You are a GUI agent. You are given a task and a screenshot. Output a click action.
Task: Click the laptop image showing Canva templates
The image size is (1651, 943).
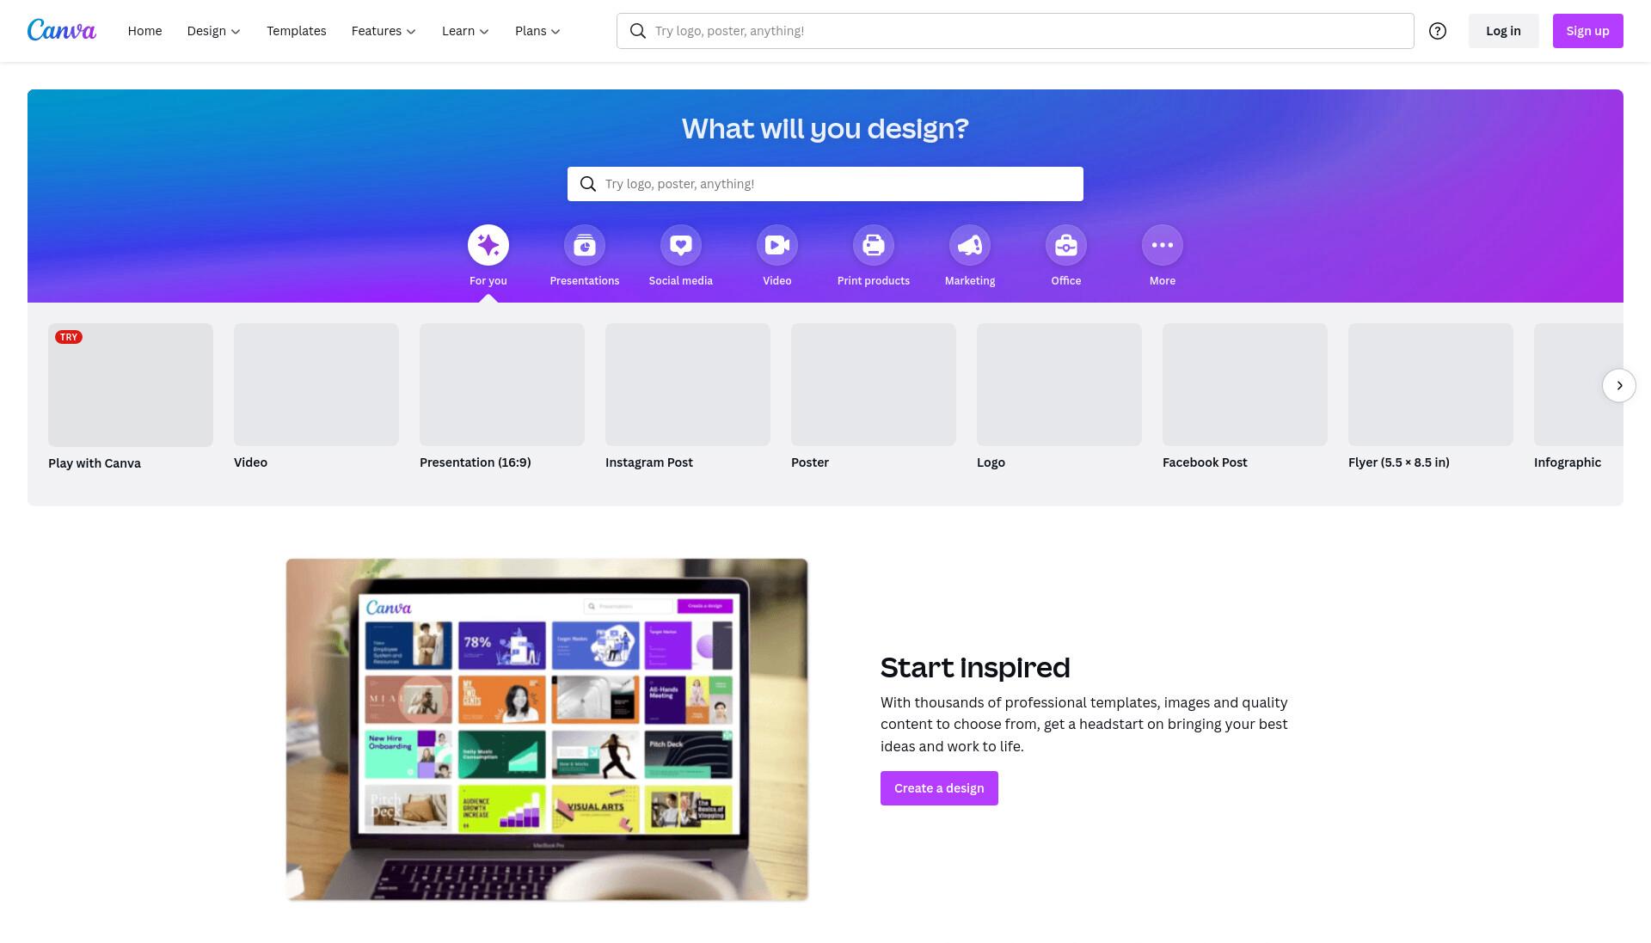(x=547, y=730)
